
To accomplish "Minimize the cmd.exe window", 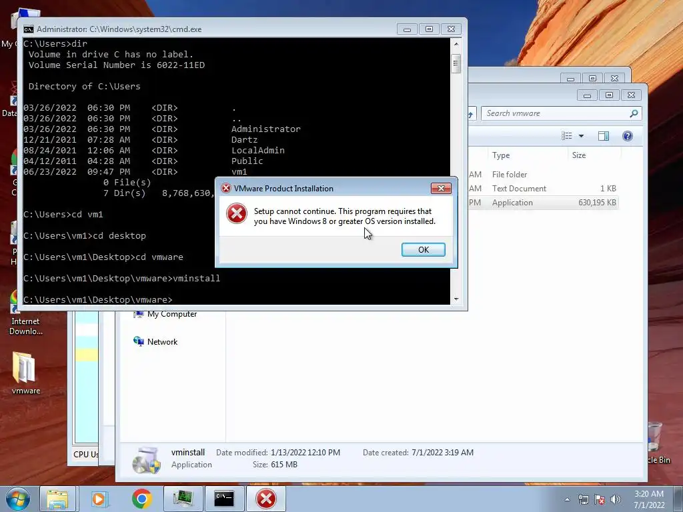I will (407, 29).
